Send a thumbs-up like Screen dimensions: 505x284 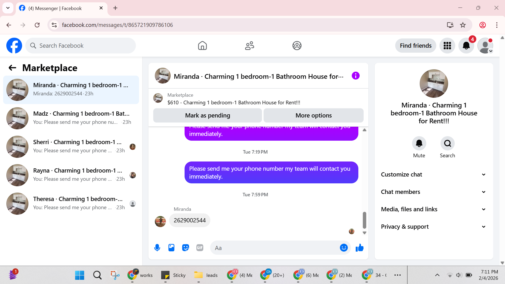[x=359, y=248]
